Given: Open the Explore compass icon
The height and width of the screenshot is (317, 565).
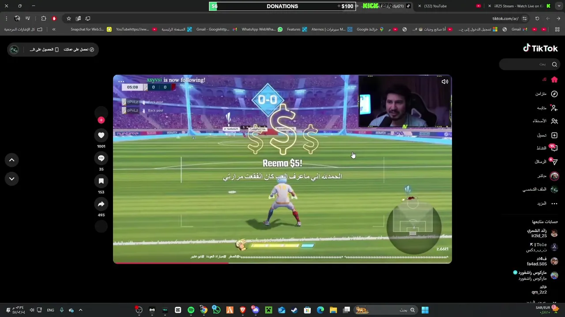Looking at the screenshot, I should pos(554,94).
